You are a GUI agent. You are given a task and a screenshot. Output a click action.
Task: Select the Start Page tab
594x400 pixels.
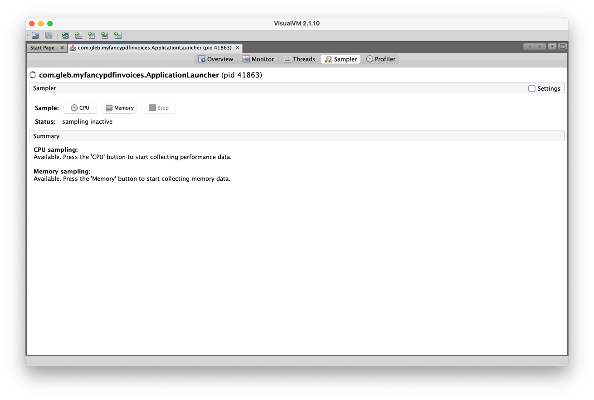point(42,48)
